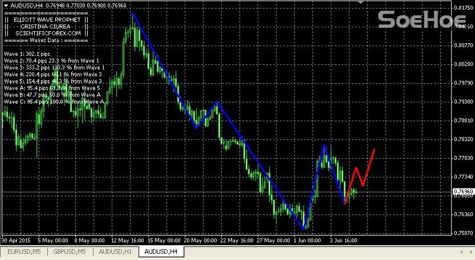This screenshot has width=475, height=260.
Task: Click the 0.77830 price scale label
Action: click(464, 158)
